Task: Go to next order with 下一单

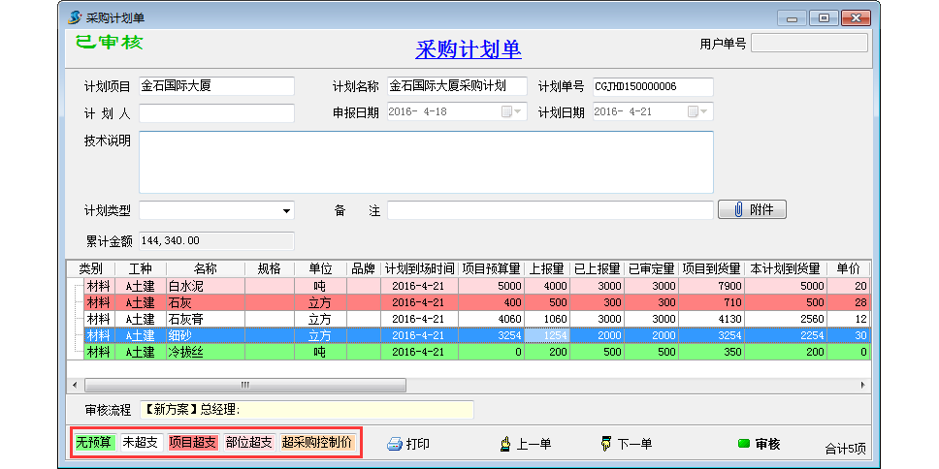Action: coord(606,444)
